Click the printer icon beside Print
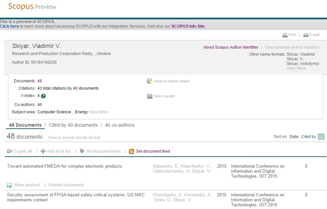 point(285,35)
